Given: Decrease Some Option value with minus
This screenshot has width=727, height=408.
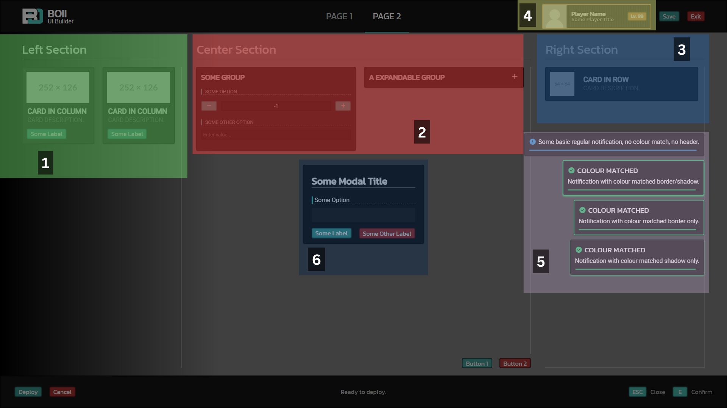Looking at the screenshot, I should (x=209, y=106).
